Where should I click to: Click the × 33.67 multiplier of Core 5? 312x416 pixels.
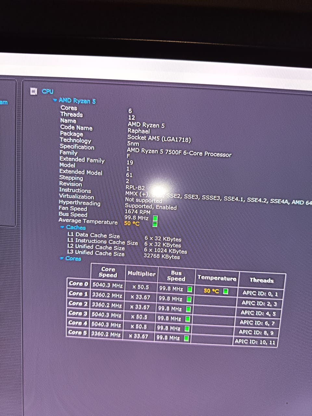(x=139, y=336)
